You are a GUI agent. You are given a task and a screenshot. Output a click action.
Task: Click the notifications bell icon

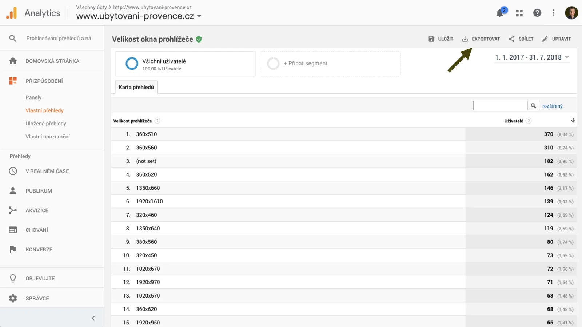click(499, 13)
